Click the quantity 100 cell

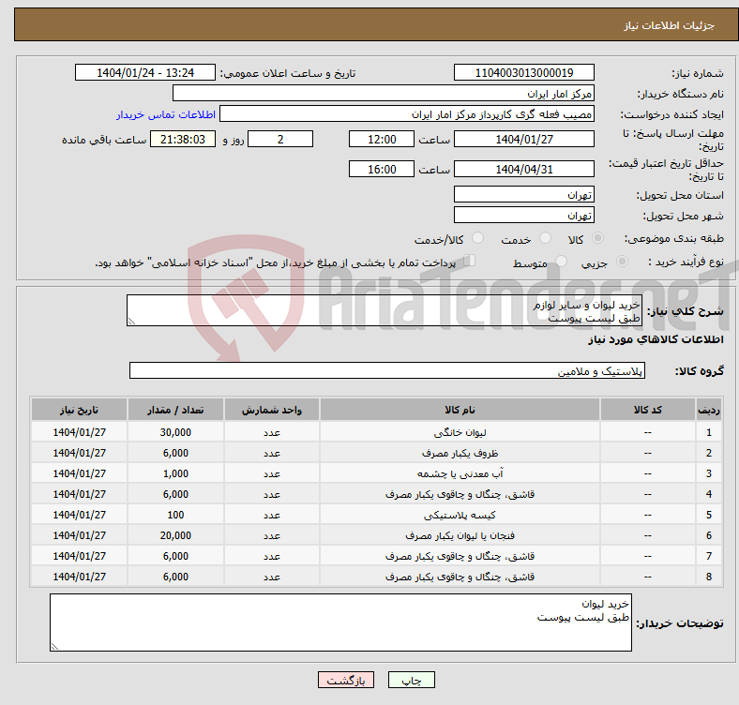[175, 515]
